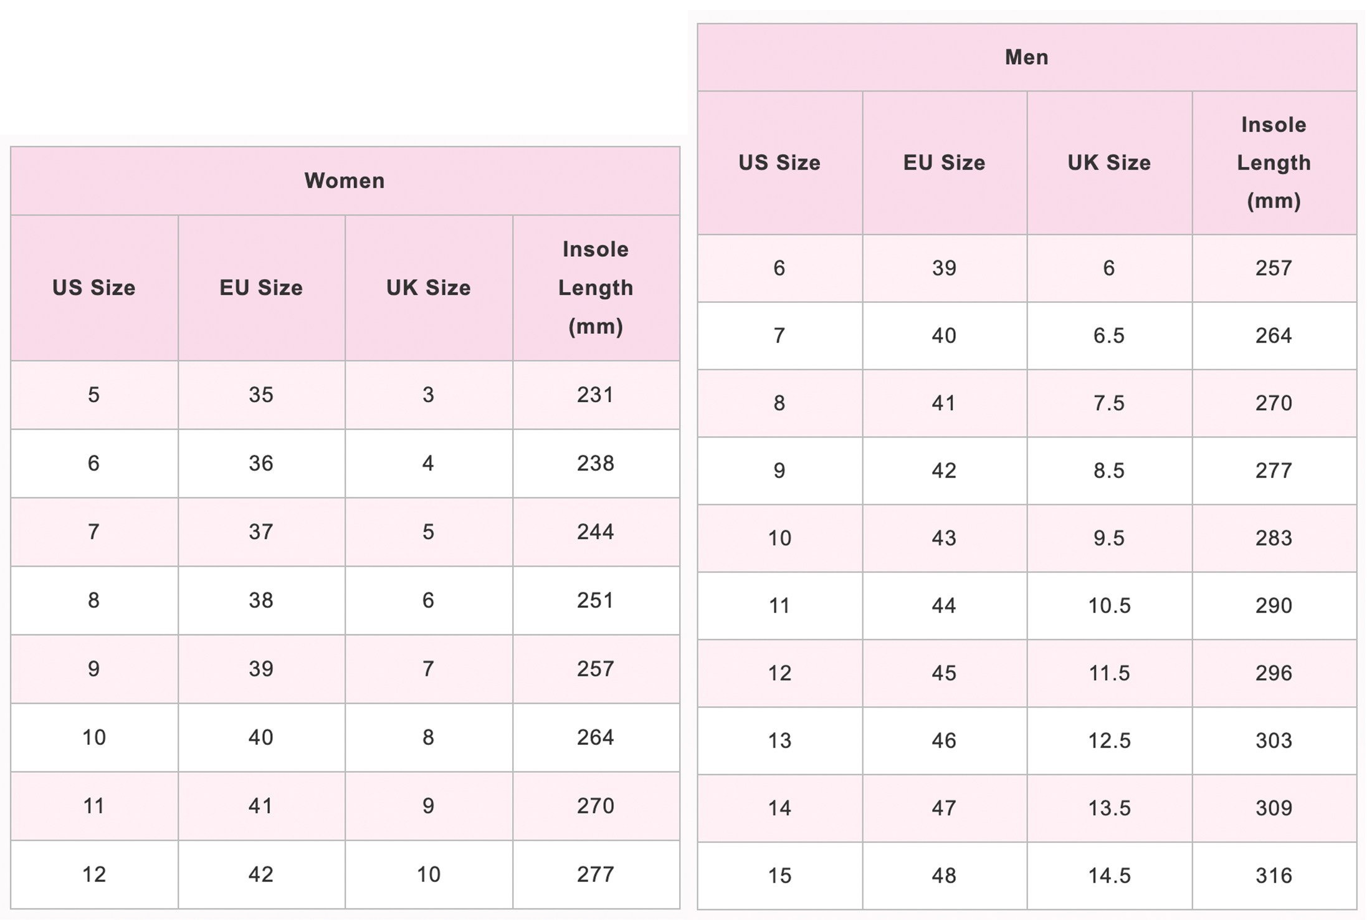Click Women's UK size 10 cell
Viewport: 1367px width, 920px height.
[x=429, y=874]
